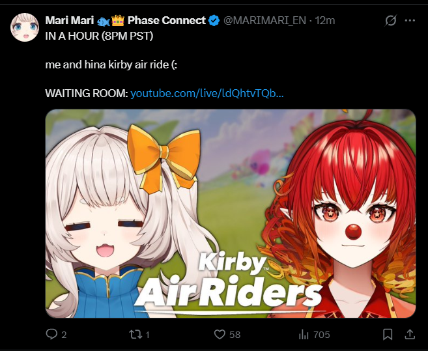Click the Mari Mari display name
The image size is (428, 351).
tap(69, 20)
